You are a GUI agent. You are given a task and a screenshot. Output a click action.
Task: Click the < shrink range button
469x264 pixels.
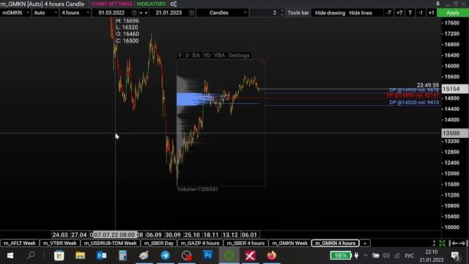[x=146, y=13]
